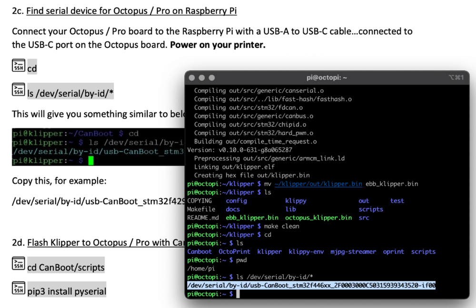Viewport: 476px width, 308px height.
Task: Click 'ebb_klipper.bin' in the ls output
Action: coord(252,218)
